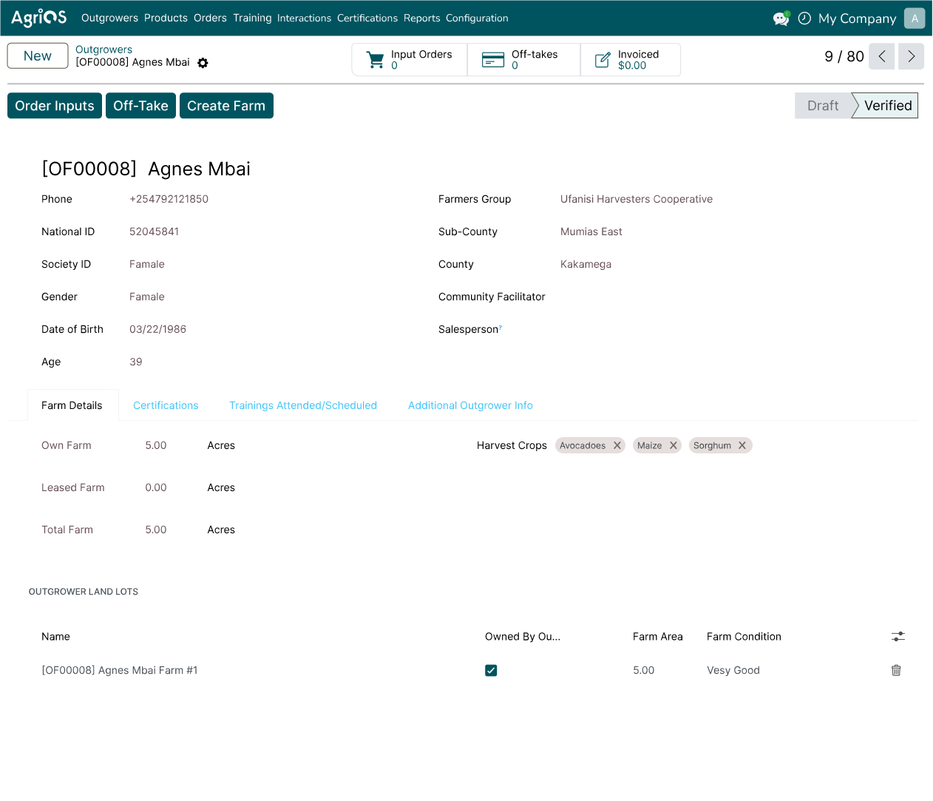
Task: Click the Order Inputs button
Action: pos(55,106)
